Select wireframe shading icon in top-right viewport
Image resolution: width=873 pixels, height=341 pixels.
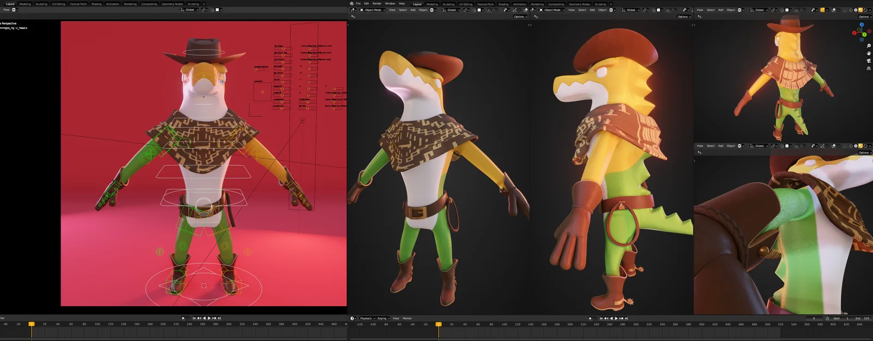850,10
